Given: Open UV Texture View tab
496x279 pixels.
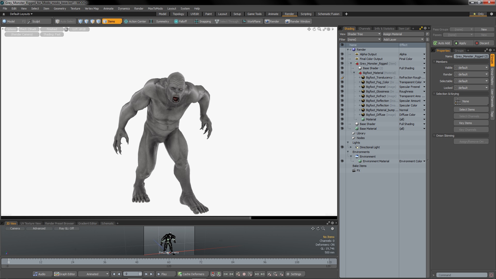Looking at the screenshot, I should tap(31, 223).
